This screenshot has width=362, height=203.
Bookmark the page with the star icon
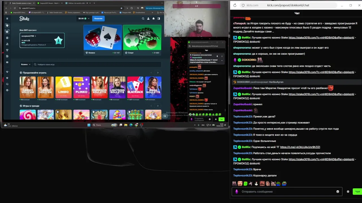coord(121,8)
